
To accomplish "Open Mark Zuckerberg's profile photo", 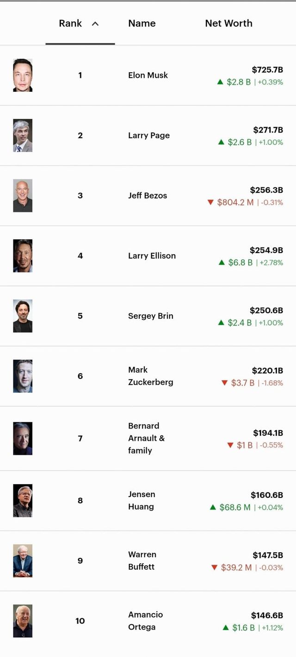I will point(23,376).
